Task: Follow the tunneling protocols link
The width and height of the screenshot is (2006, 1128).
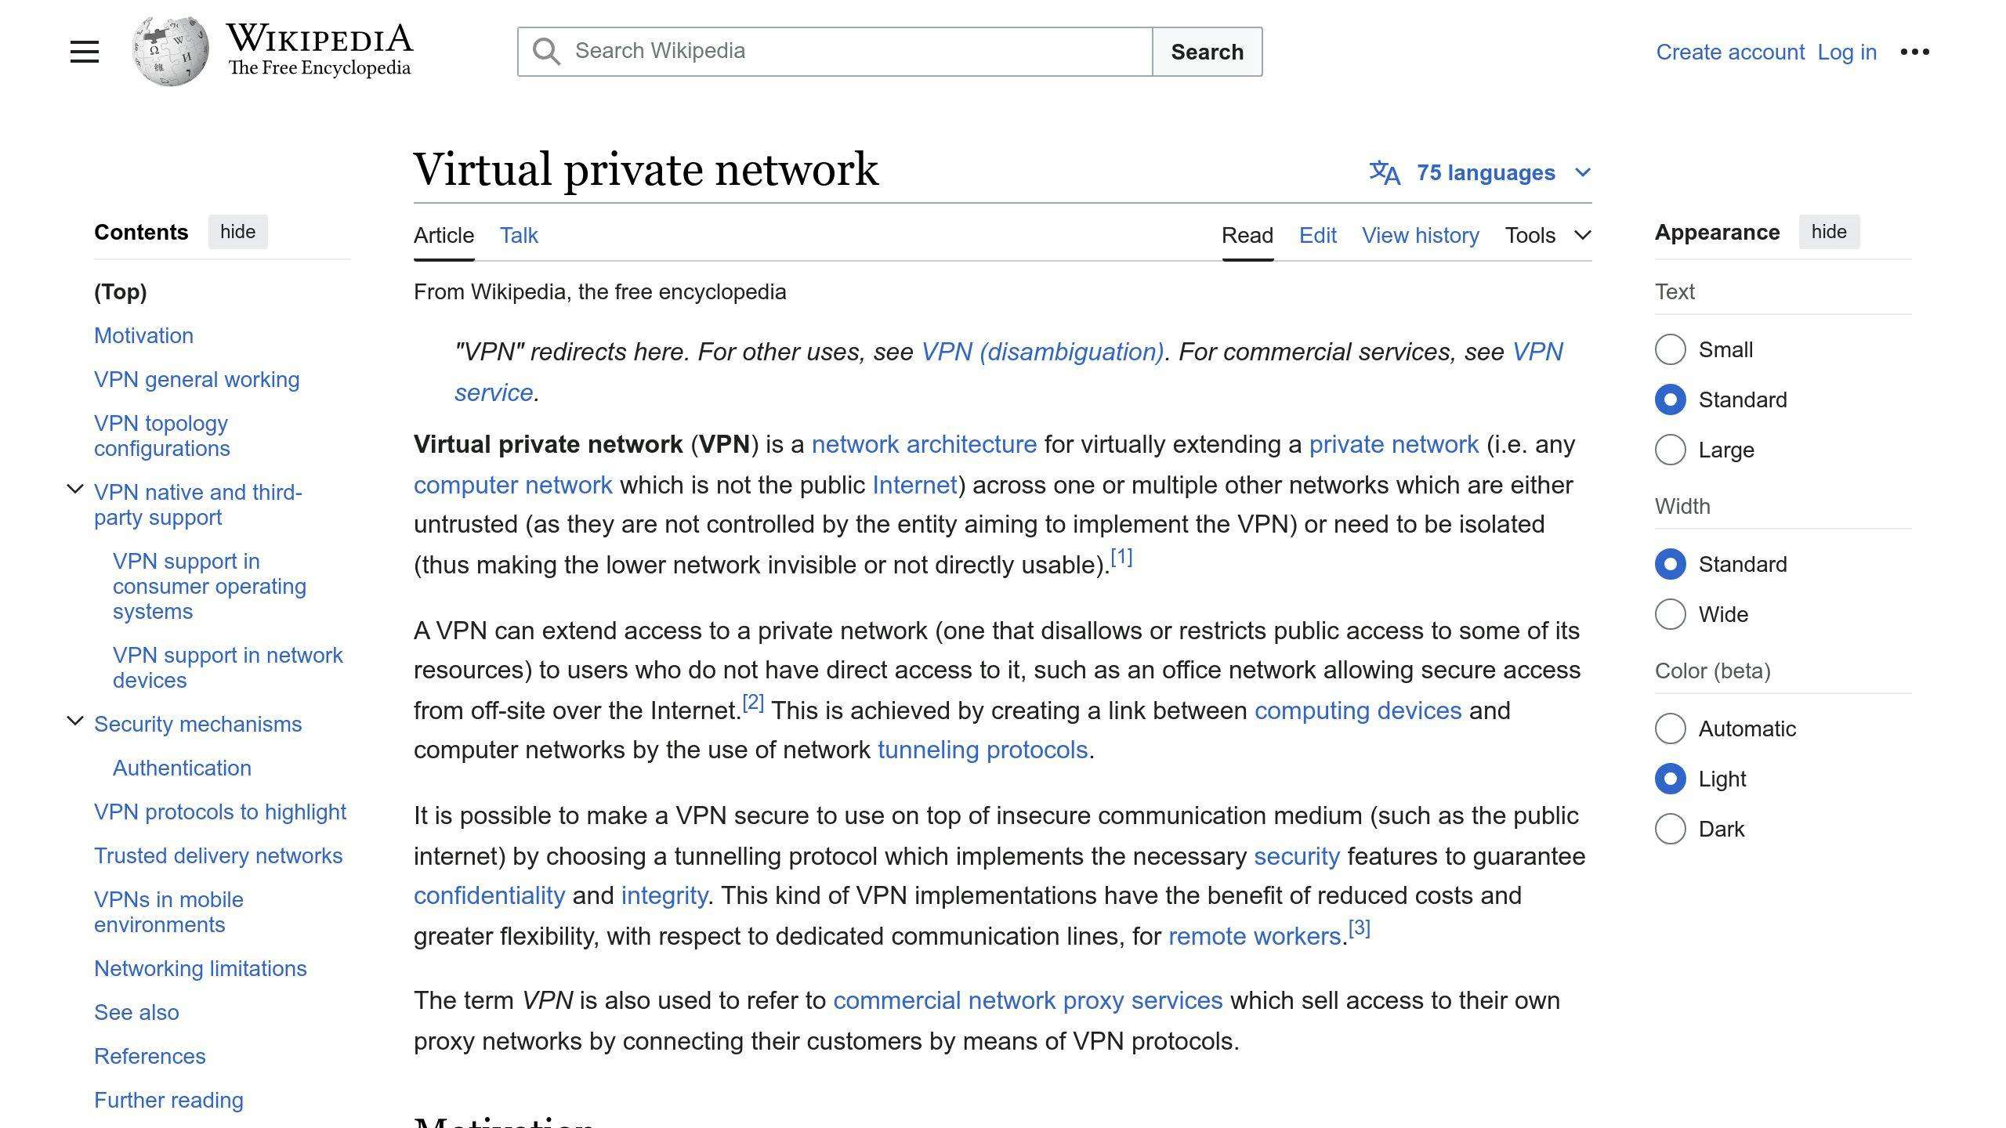Action: point(983,750)
